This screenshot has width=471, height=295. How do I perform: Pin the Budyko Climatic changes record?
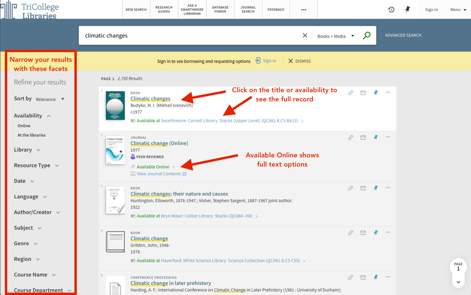point(376,93)
